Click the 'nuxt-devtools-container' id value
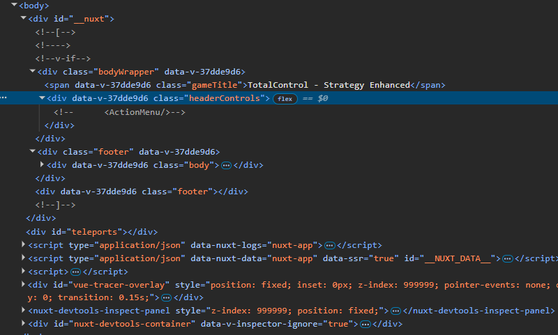The height and width of the screenshot is (335, 558). 132,324
